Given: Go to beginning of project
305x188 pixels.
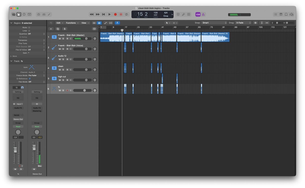Looking at the screenshot, I should pyautogui.click(x=103, y=14).
